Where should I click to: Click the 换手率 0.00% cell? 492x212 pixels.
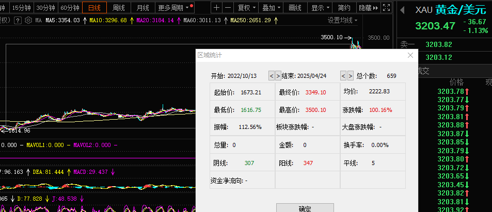373,145
